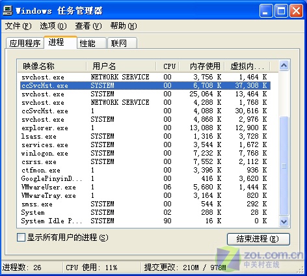
Task: Click CPU 使用: 11% in status bar
Action: (92, 268)
